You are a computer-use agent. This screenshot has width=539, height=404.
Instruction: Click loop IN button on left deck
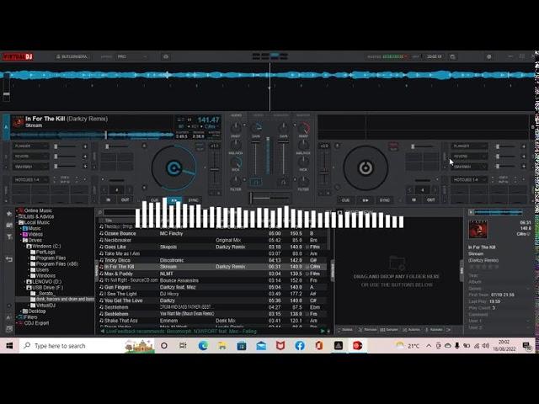109,199
